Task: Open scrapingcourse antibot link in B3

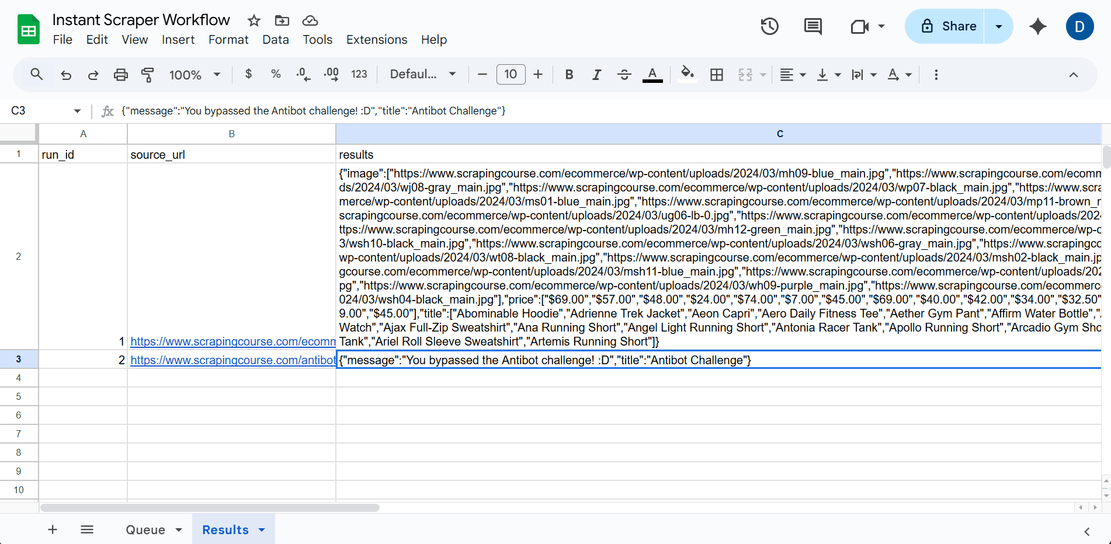Action: pyautogui.click(x=233, y=360)
